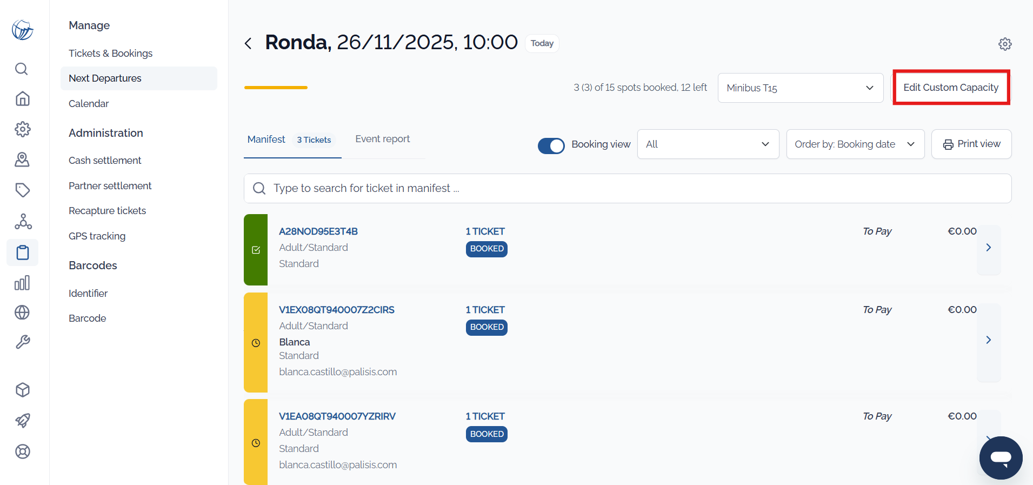Open Calendar menu item

[89, 103]
